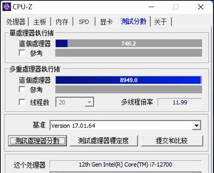Click the CPU-Z app icon in title bar

[x=6, y=7]
